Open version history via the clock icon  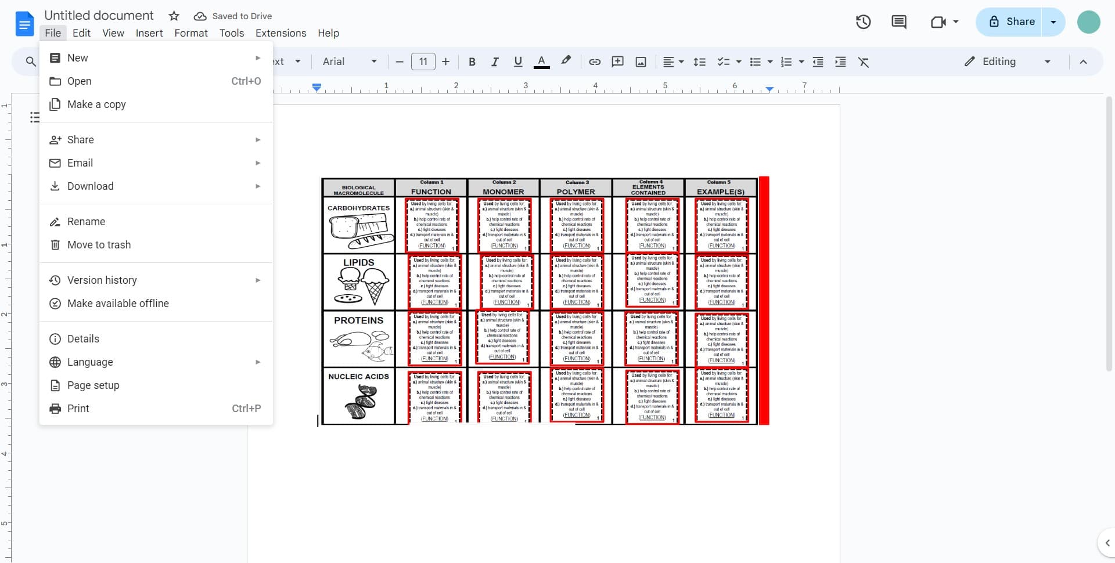click(x=863, y=21)
